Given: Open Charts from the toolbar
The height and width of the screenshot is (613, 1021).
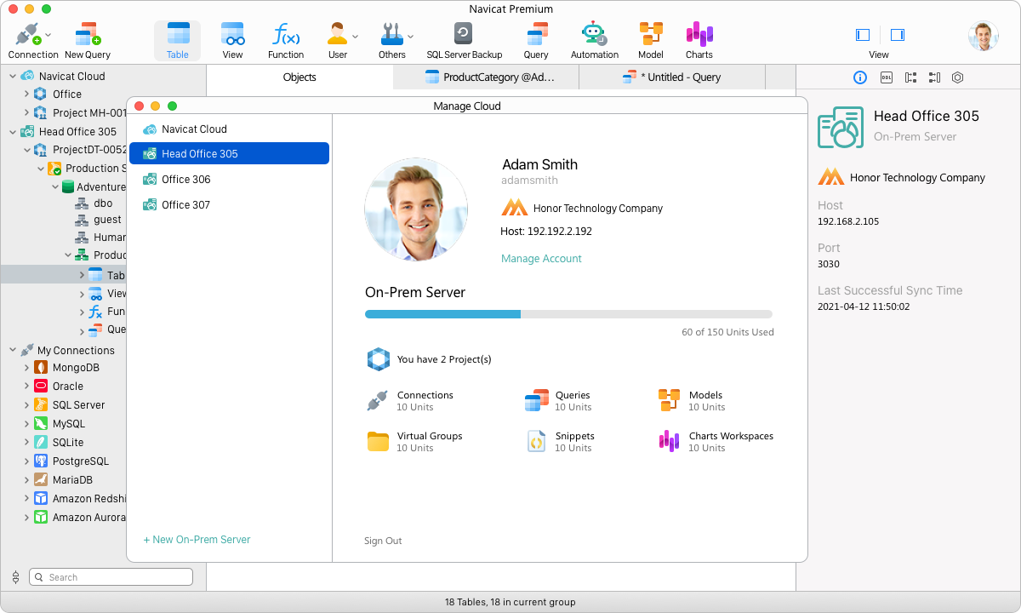Looking at the screenshot, I should (x=699, y=34).
